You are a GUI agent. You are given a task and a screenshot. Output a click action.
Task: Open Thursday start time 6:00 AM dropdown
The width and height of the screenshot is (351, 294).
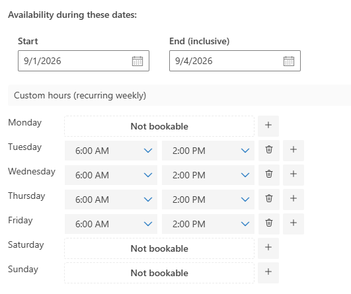pyautogui.click(x=111, y=200)
